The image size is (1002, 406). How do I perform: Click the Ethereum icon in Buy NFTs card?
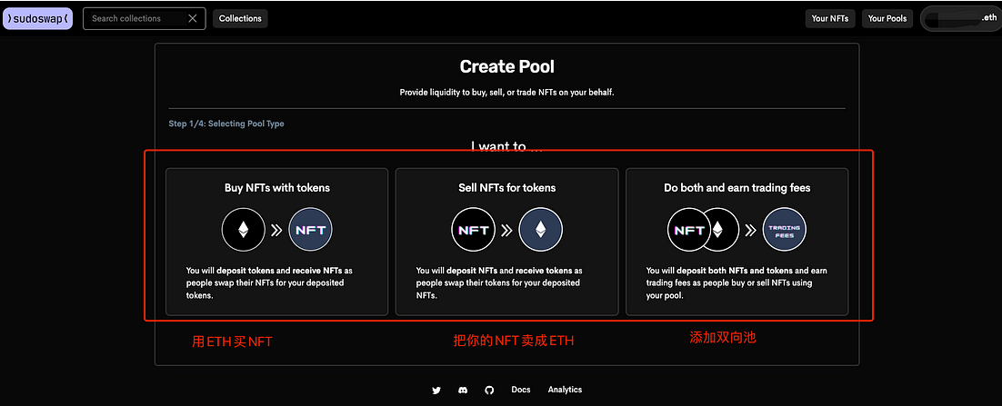coord(244,230)
